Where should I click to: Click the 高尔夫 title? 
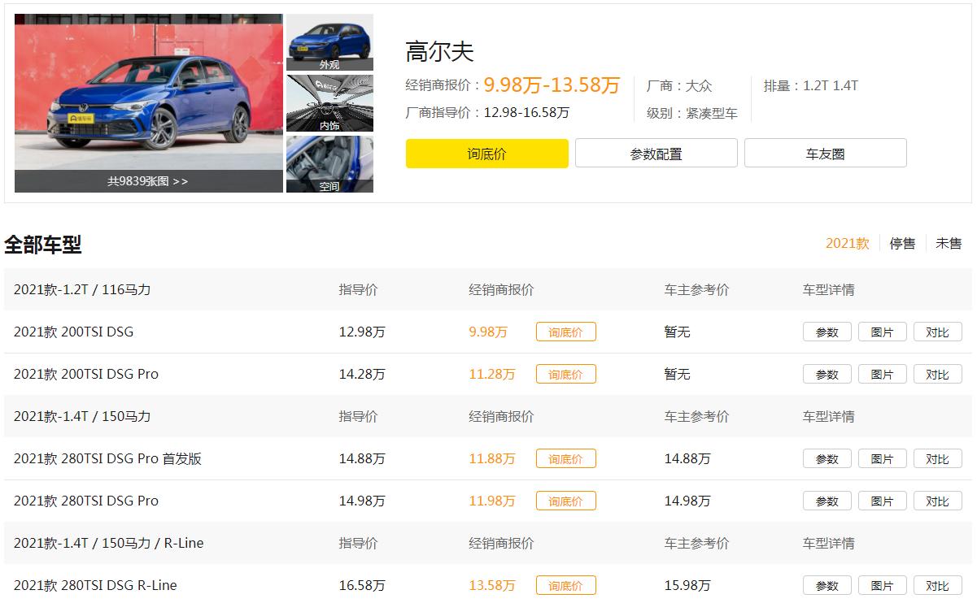(x=439, y=52)
